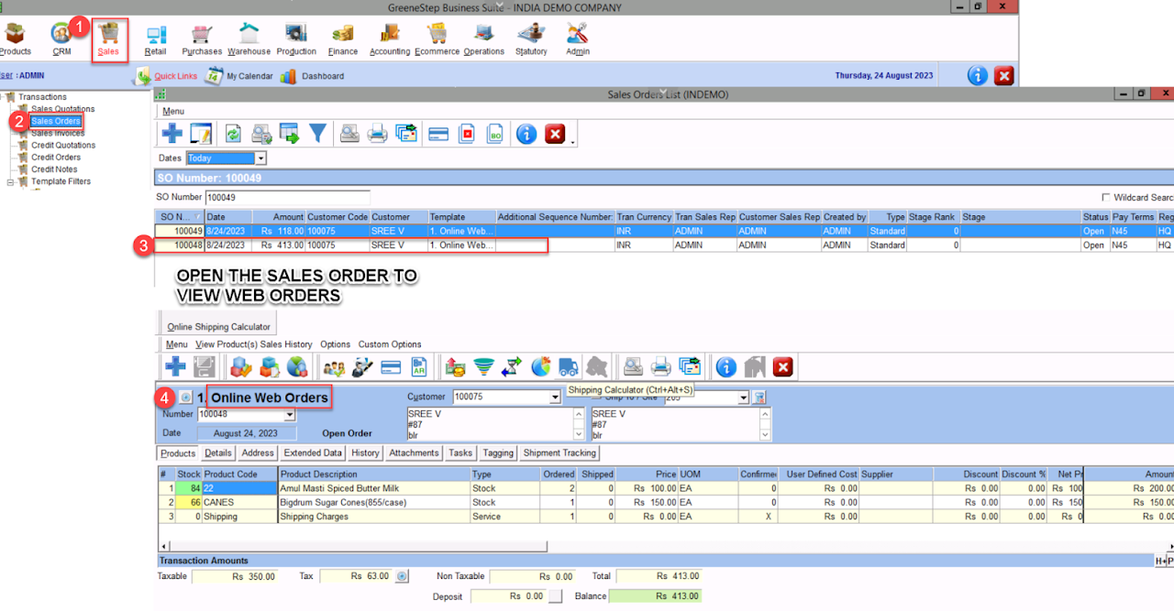Viewport: 1174px width, 611px height.
Task: Switch to the Shipment Tracking tab
Action: (559, 453)
